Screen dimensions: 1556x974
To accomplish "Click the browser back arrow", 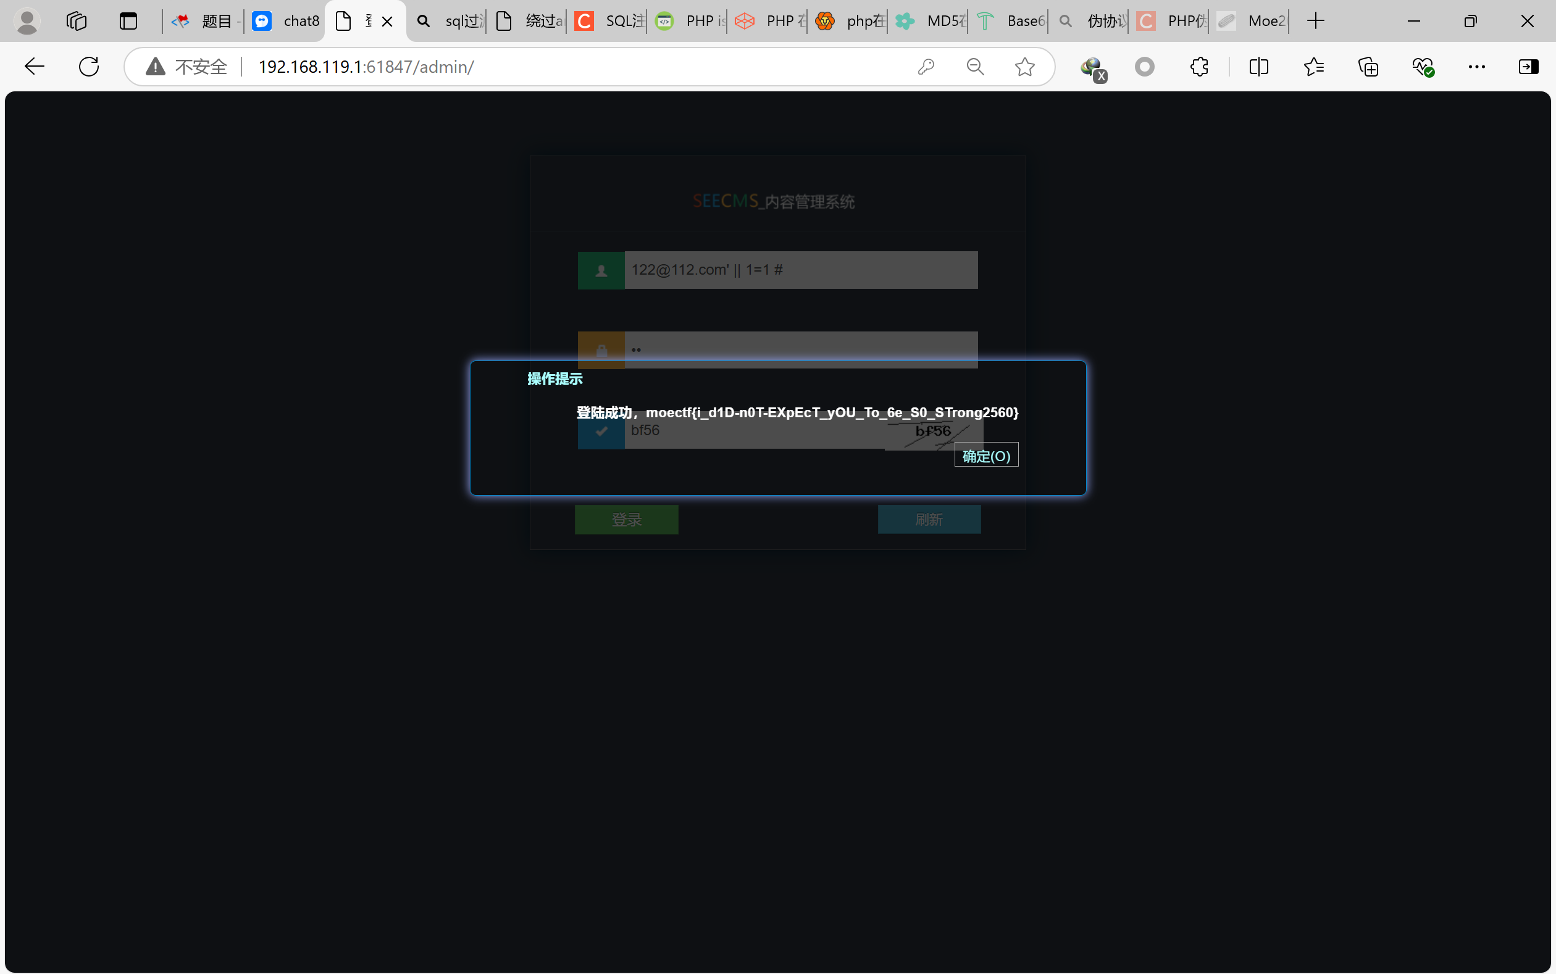I will 33,66.
